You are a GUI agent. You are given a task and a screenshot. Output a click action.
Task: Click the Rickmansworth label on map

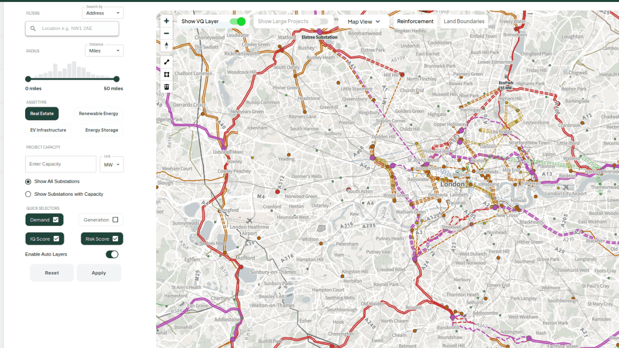coord(242,54)
